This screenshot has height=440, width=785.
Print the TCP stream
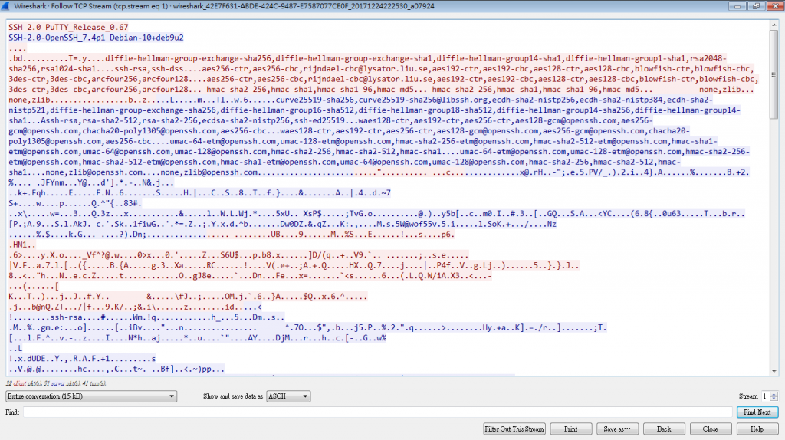pyautogui.click(x=570, y=429)
